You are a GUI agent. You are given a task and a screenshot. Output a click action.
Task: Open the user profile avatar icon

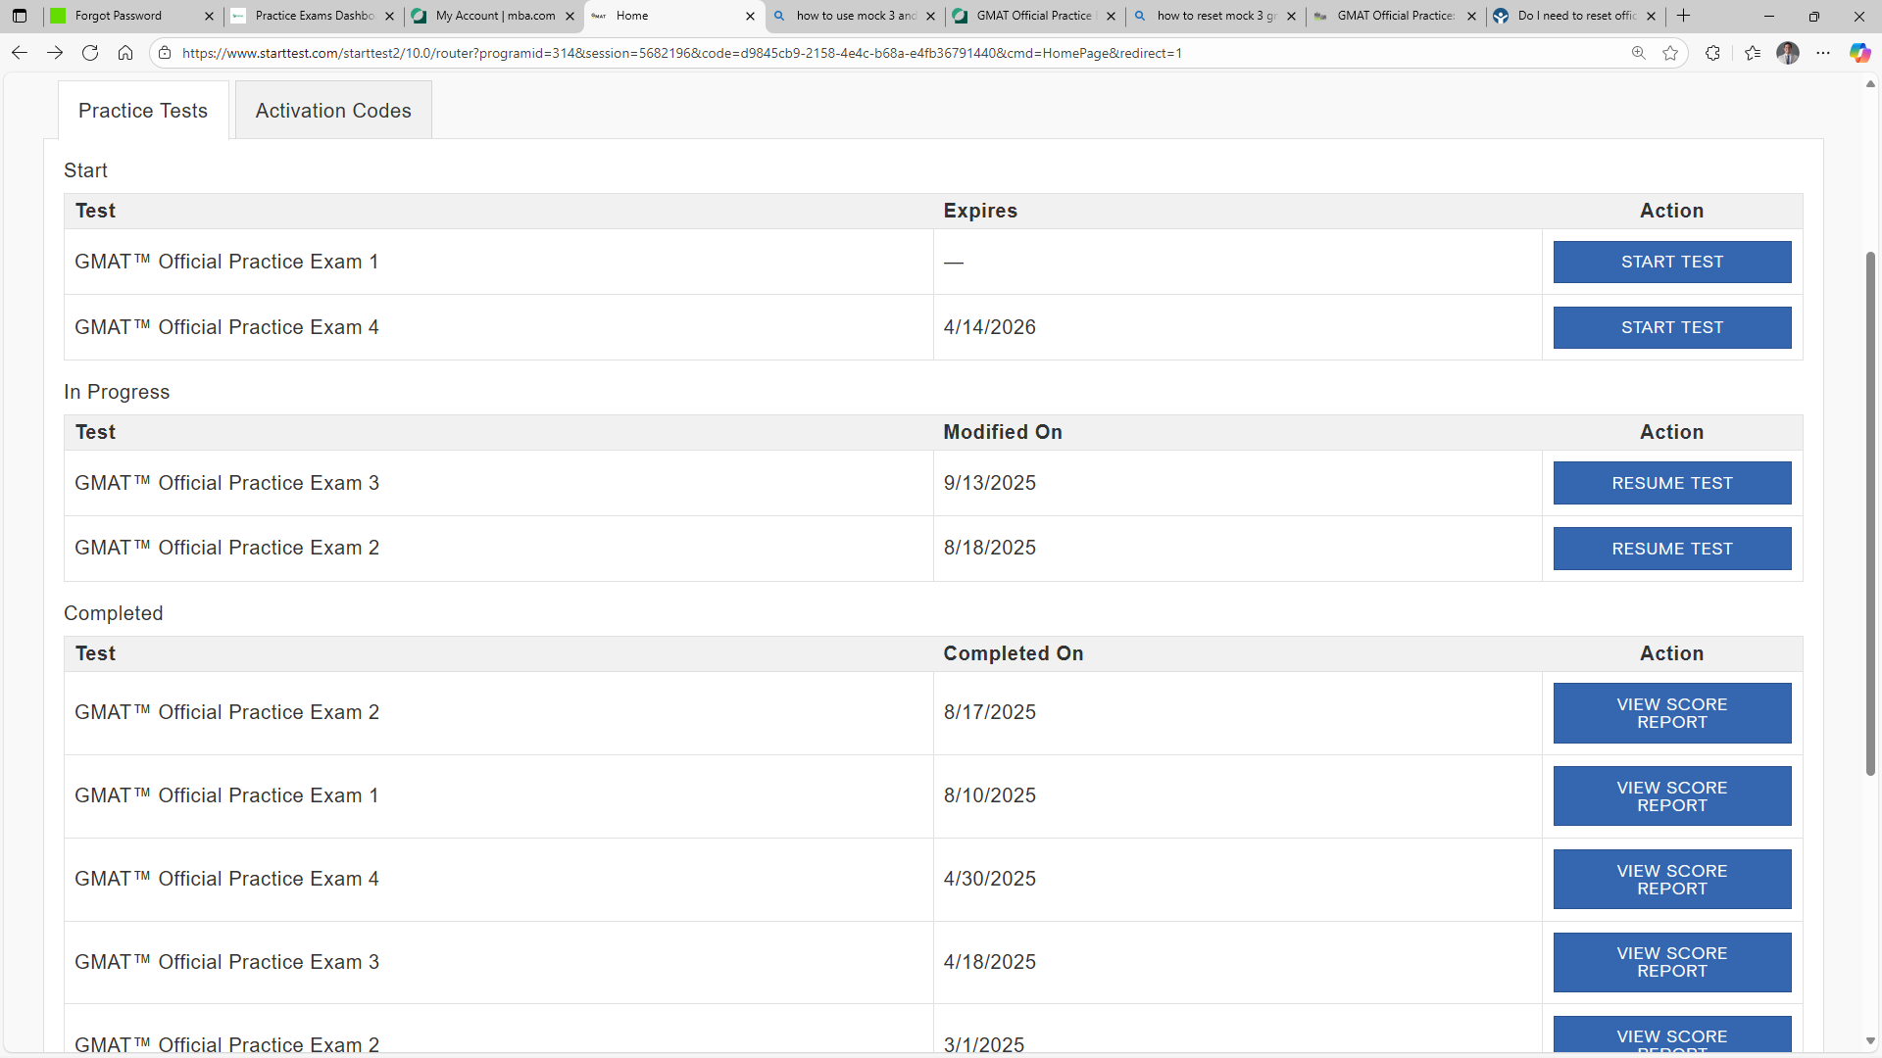[x=1788, y=53]
